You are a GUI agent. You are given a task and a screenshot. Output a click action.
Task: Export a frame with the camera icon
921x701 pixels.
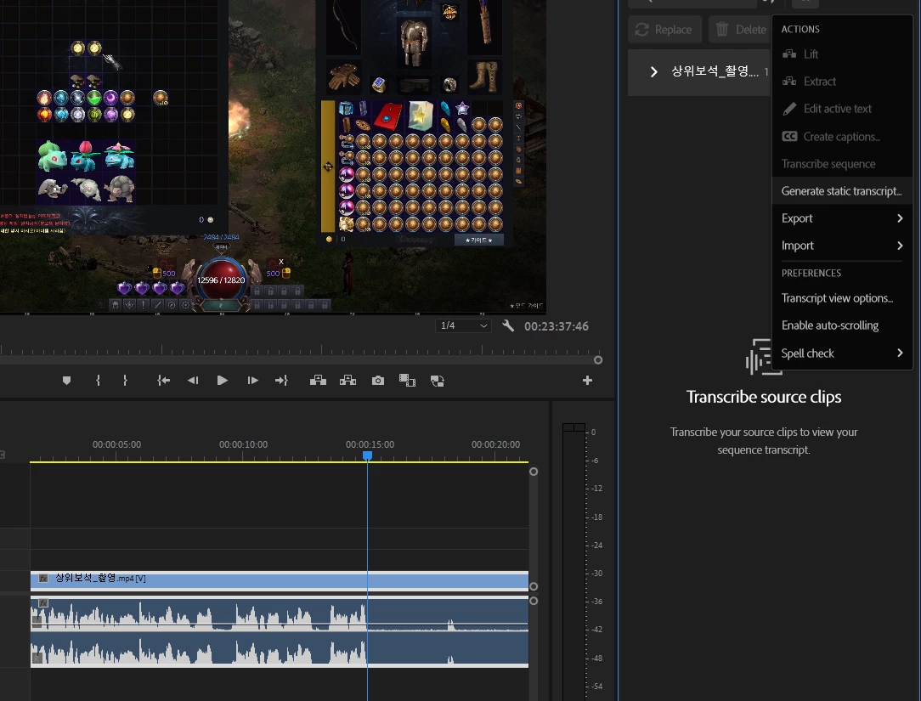click(x=378, y=381)
